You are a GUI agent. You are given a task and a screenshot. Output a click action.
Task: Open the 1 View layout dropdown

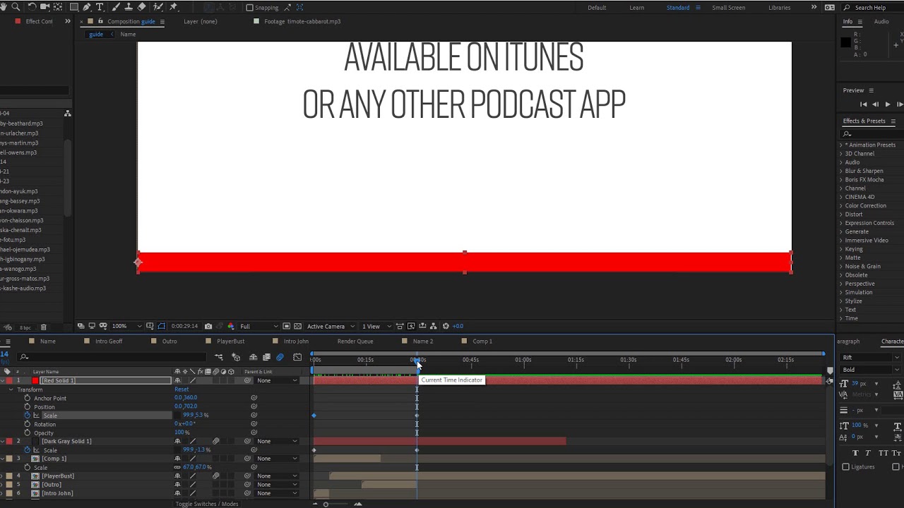click(x=375, y=326)
